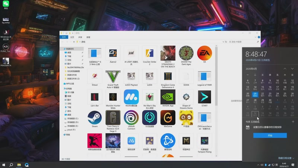Open the Windows Start menu

[4, 165]
